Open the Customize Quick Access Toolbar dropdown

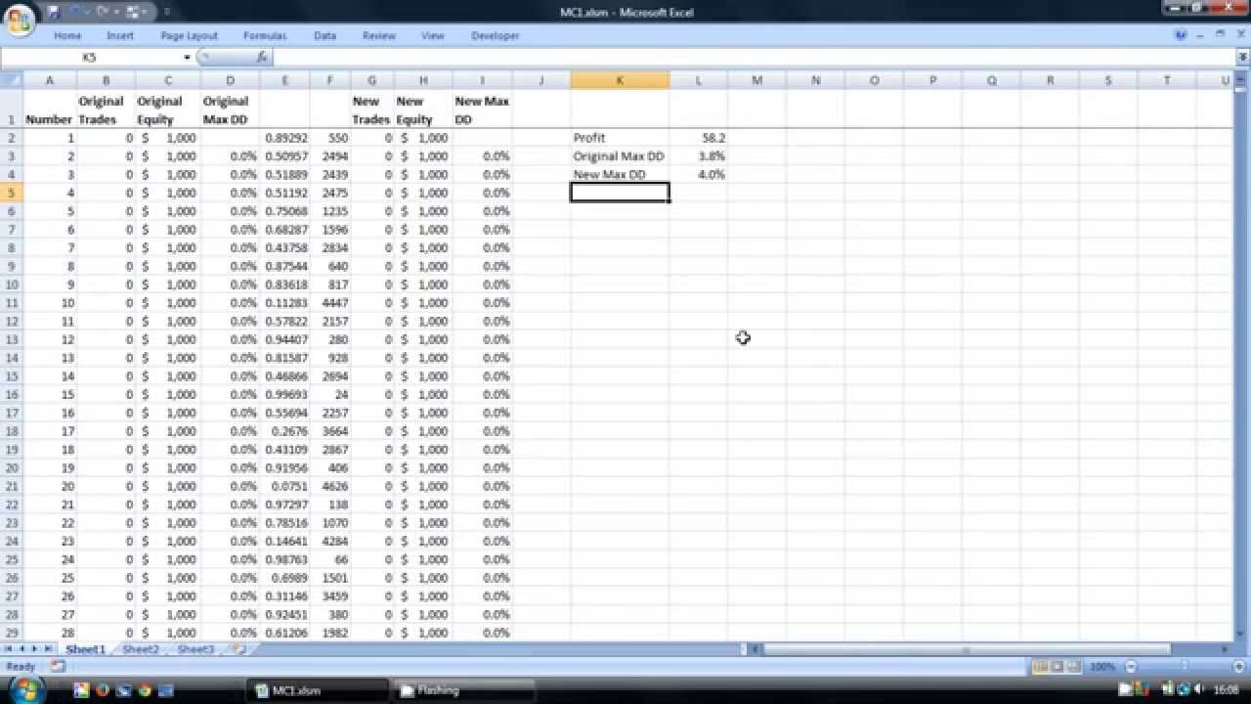pyautogui.click(x=167, y=12)
